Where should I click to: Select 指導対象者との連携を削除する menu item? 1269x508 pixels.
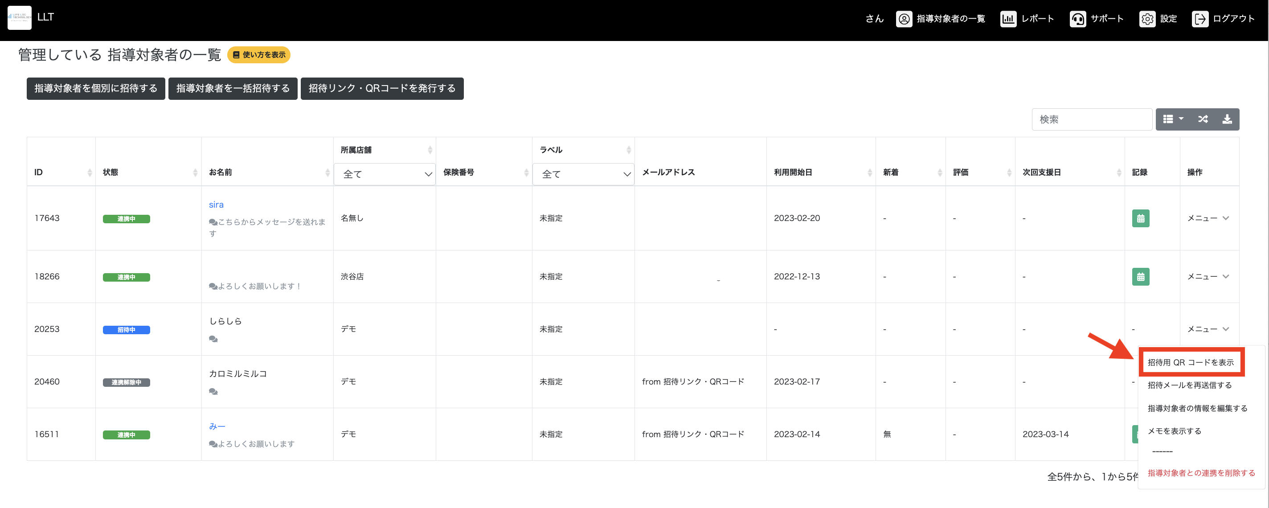1202,473
